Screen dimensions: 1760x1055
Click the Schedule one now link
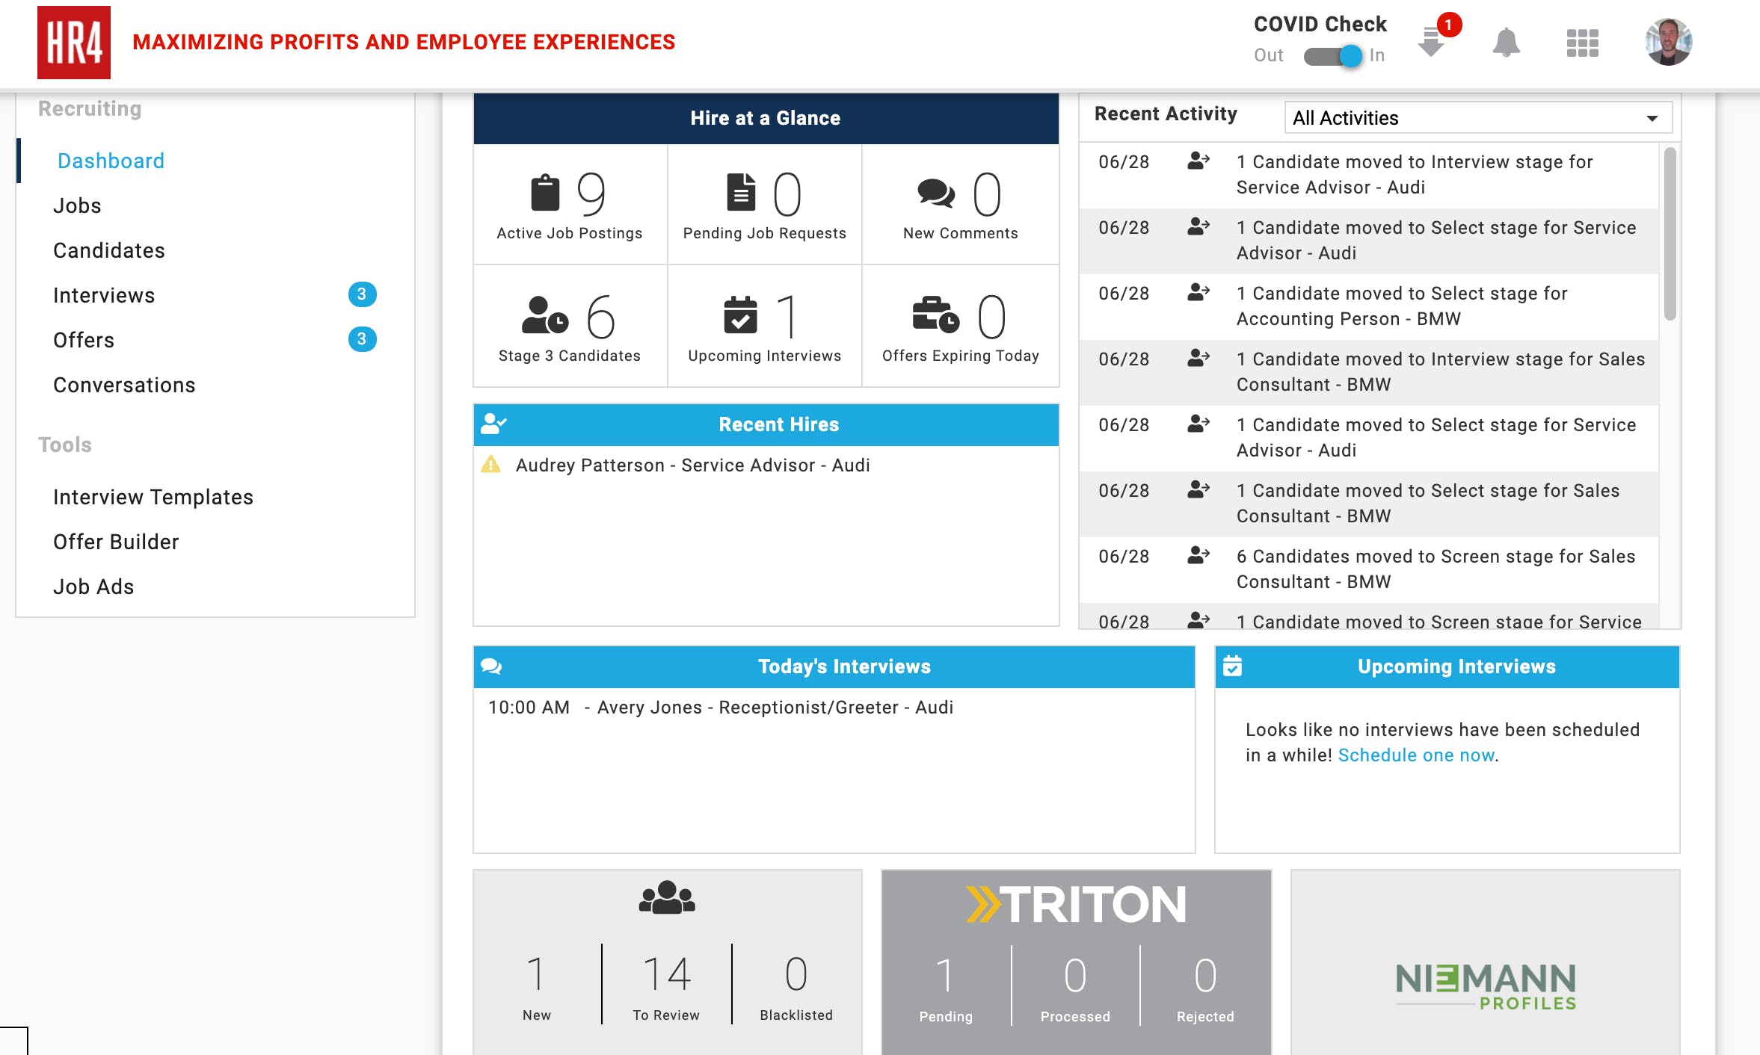coord(1416,755)
